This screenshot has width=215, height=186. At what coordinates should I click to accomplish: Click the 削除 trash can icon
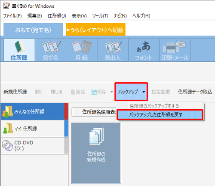73,92
